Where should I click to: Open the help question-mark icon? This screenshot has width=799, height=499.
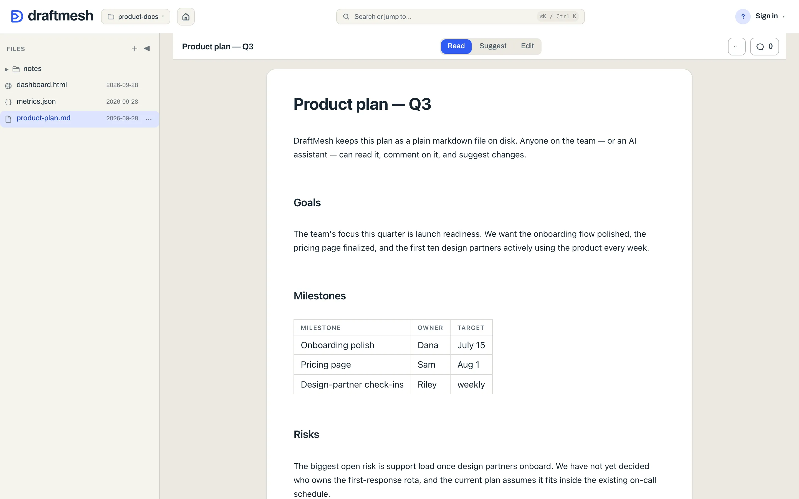click(x=743, y=17)
